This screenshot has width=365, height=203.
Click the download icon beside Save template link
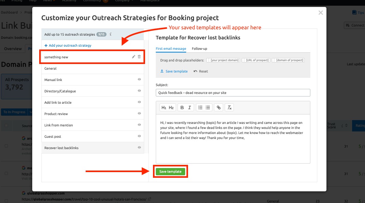click(x=162, y=71)
